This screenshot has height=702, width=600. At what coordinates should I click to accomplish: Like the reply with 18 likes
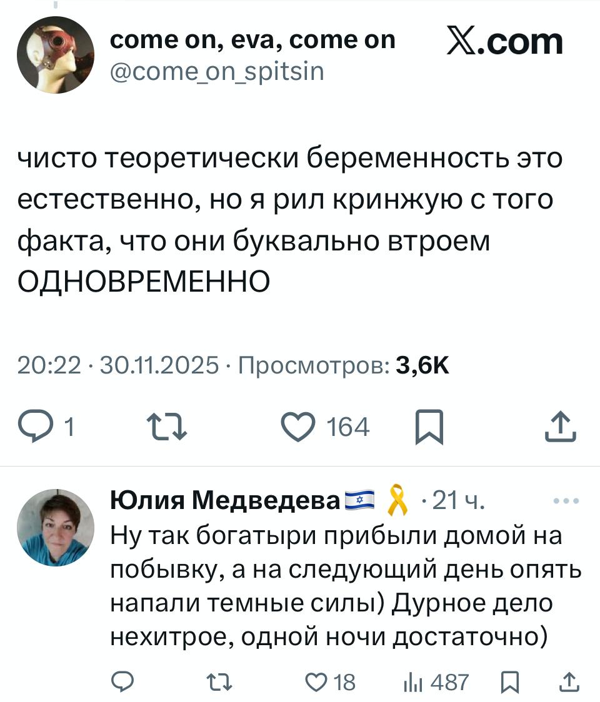(x=316, y=682)
